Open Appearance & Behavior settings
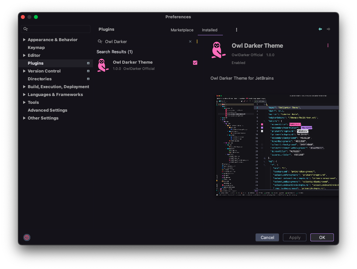The image size is (357, 269). (x=53, y=40)
